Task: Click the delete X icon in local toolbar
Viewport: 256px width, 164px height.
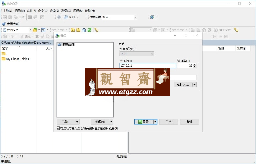Action: click(37, 36)
